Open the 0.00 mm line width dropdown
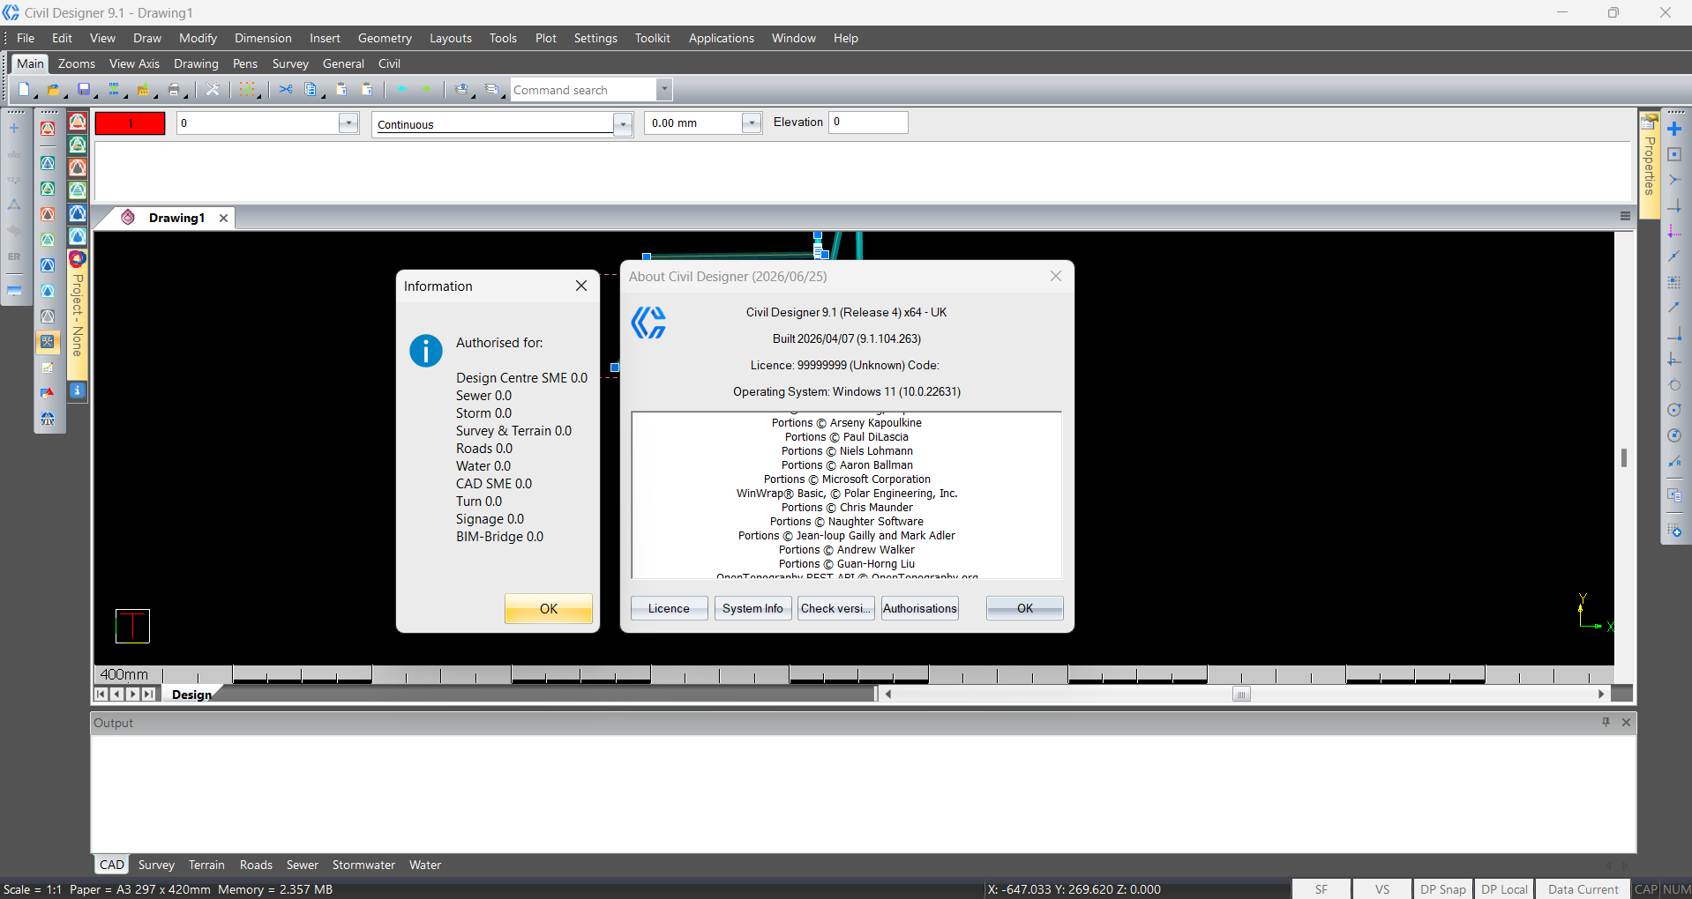The image size is (1692, 899). point(752,123)
